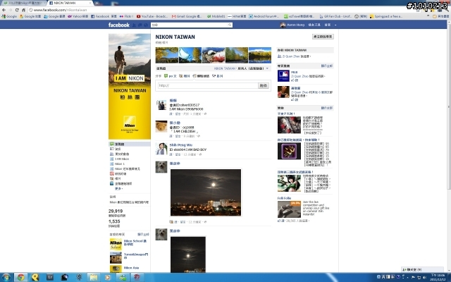Image resolution: width=451 pixels, height=282 pixels.
Task: Focus the Facebook search field
Action: [190, 25]
